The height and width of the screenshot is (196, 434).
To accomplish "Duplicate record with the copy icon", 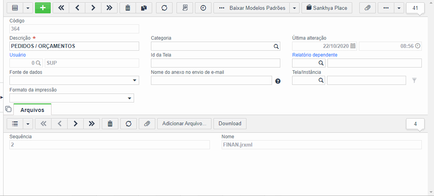I will (143, 8).
